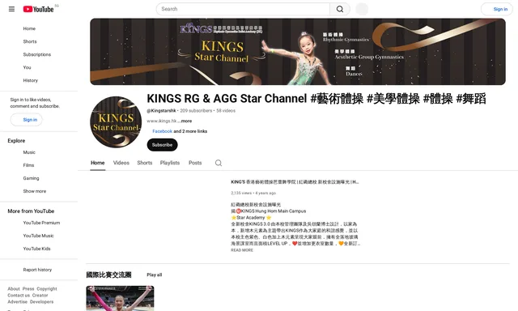The width and height of the screenshot is (518, 311).
Task: Select the channel Home tab
Action: pos(97,163)
